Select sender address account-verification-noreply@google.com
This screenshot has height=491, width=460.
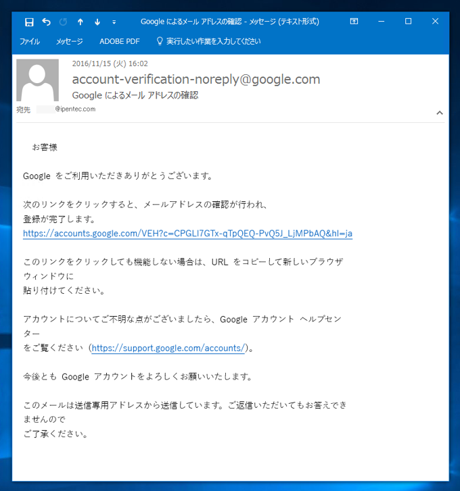(x=196, y=79)
